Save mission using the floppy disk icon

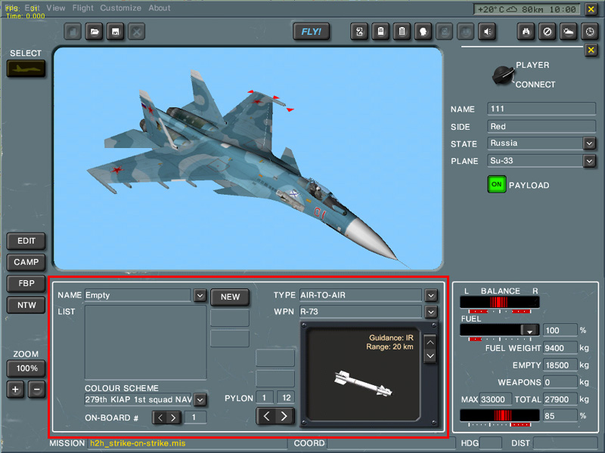click(x=116, y=32)
